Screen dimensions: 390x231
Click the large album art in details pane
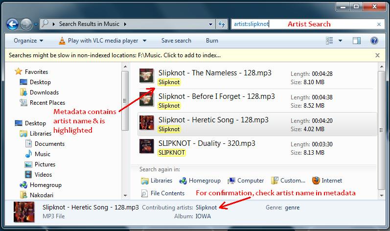(24, 212)
